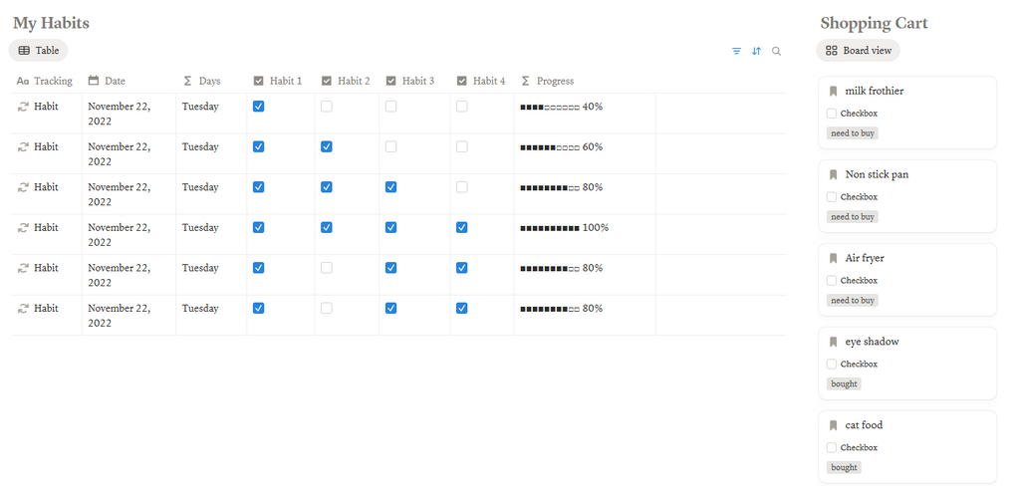Open the Days column header menu
Image resolution: width=1020 pixels, height=500 pixels.
pyautogui.click(x=211, y=81)
